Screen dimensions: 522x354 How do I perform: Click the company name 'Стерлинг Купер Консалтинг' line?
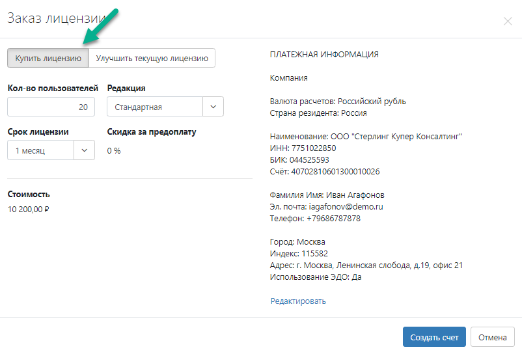pos(366,137)
